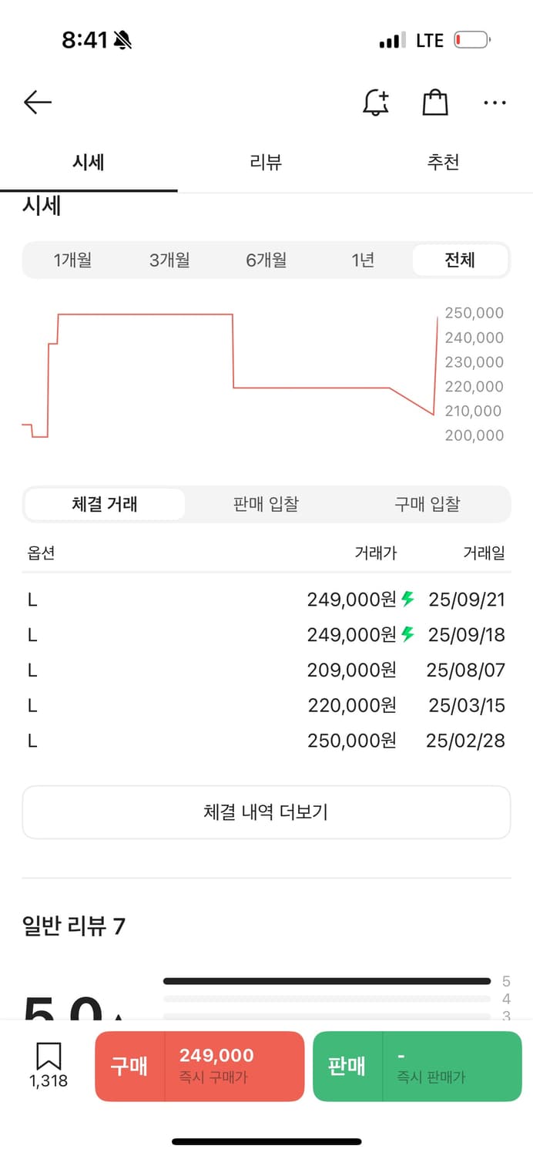This screenshot has width=533, height=1156.
Task: Tap the lightning icon on 25/09/21 trade
Action: click(408, 599)
